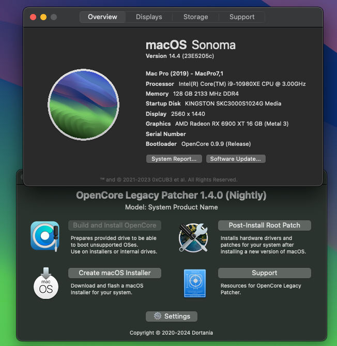337x346 pixels.
Task: Click the Post-Install Root Patch button
Action: (265, 225)
